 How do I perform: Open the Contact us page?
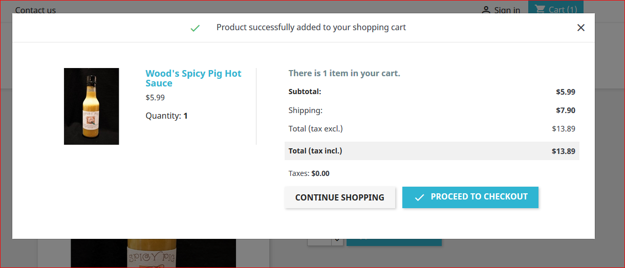coord(35,10)
